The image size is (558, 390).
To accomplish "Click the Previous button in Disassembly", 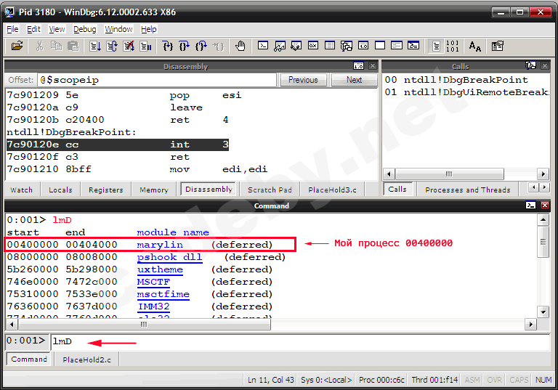I will click(303, 80).
